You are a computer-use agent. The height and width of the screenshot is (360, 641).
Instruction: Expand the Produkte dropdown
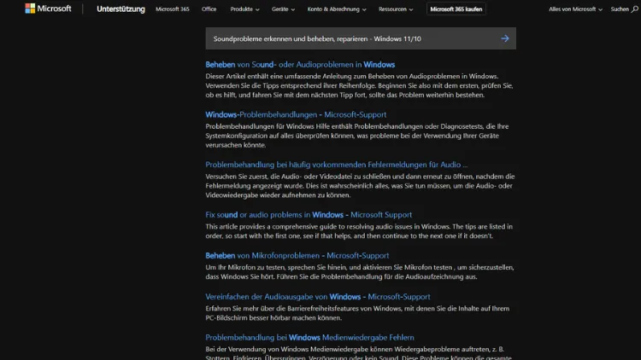[x=244, y=9]
